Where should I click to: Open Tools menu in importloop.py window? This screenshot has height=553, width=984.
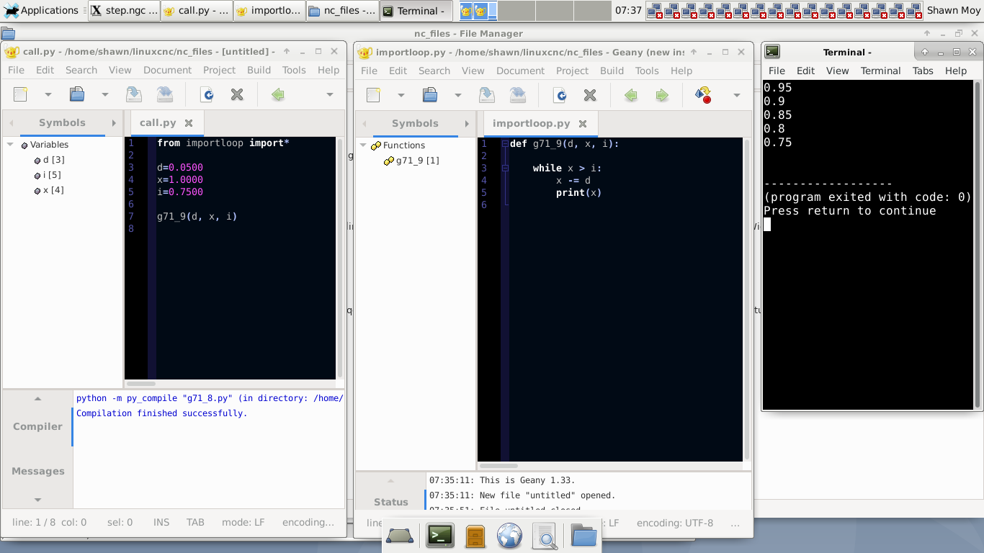tap(647, 71)
